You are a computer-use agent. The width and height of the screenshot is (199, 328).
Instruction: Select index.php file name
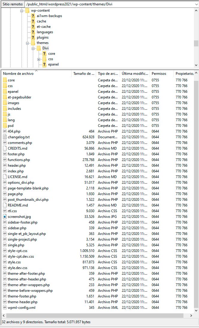click(x=16, y=171)
